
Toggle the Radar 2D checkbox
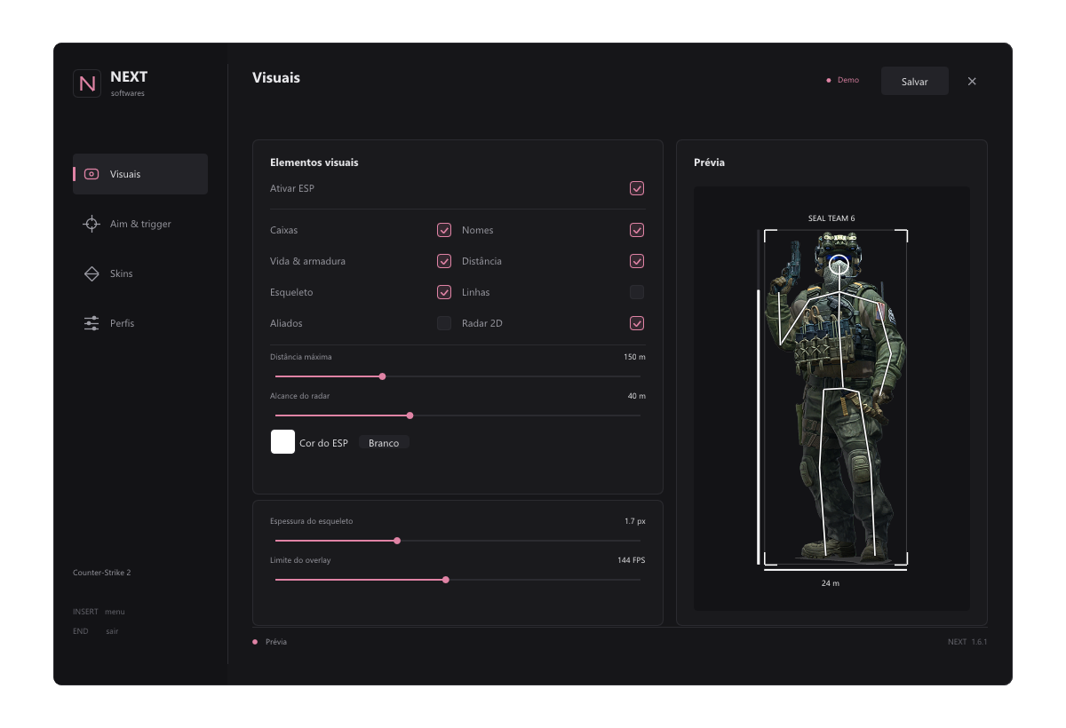click(637, 323)
